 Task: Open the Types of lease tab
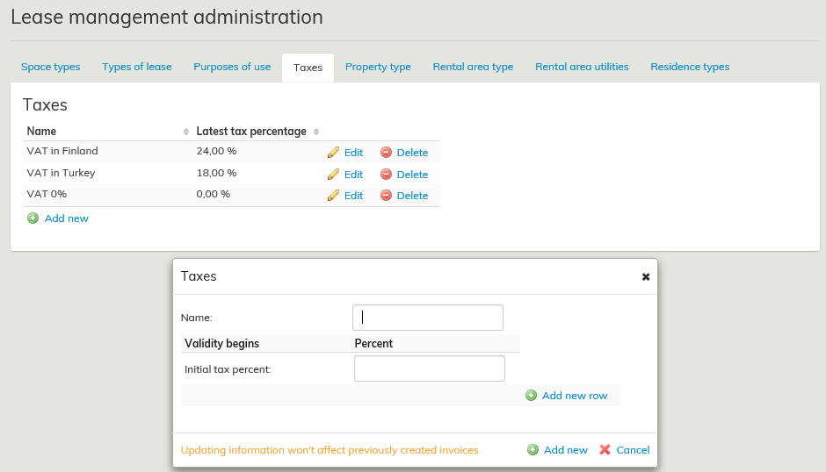[136, 67]
